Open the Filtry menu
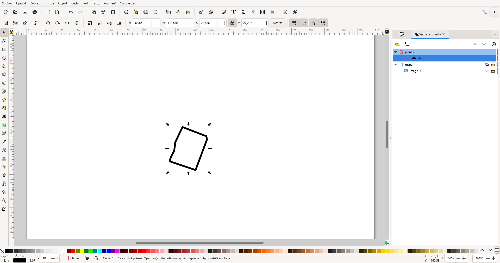500x263 pixels. pos(96,3)
